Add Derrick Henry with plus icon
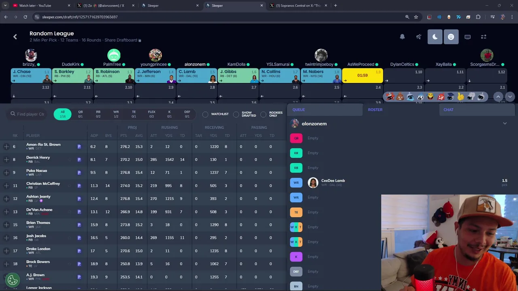The height and width of the screenshot is (291, 518). coord(6,159)
